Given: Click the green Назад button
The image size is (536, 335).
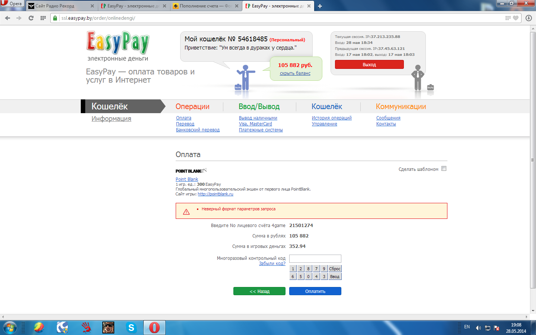Looking at the screenshot, I should point(259,291).
